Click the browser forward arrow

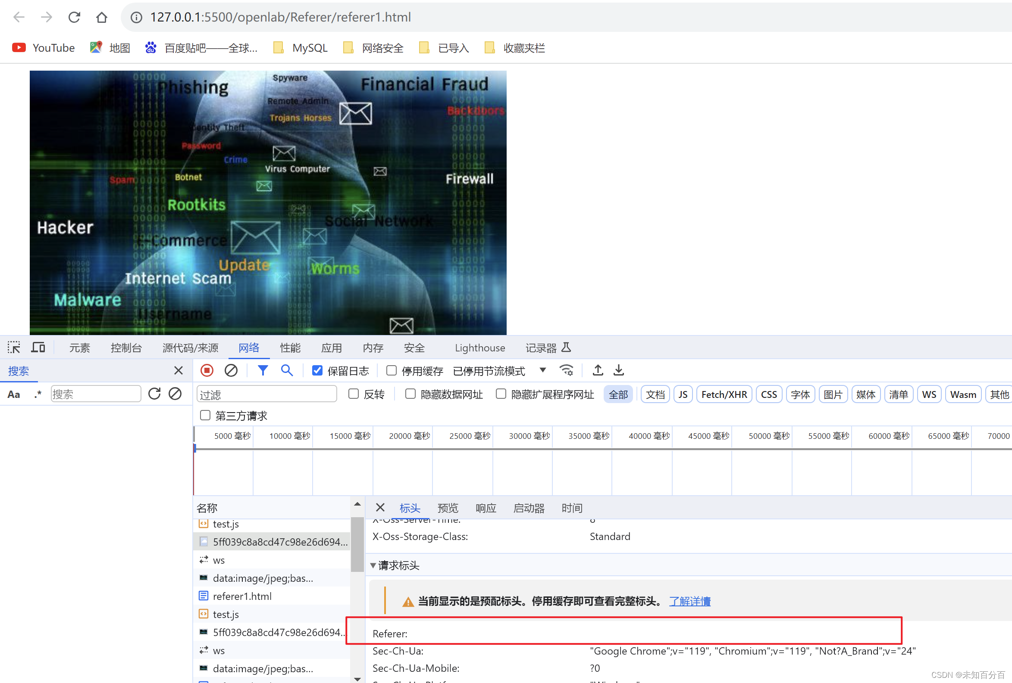[x=46, y=17]
